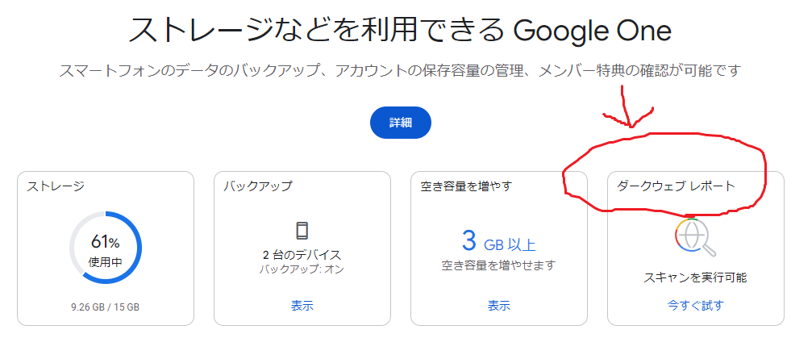
Task: Click the blue 詳細 button
Action: (401, 123)
